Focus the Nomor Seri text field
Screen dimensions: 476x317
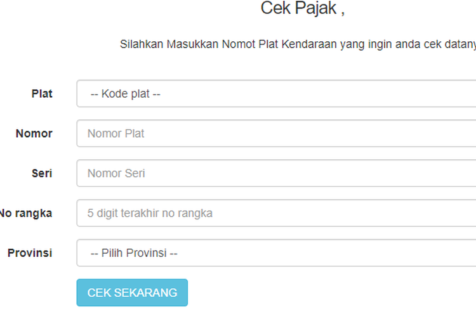(x=276, y=173)
